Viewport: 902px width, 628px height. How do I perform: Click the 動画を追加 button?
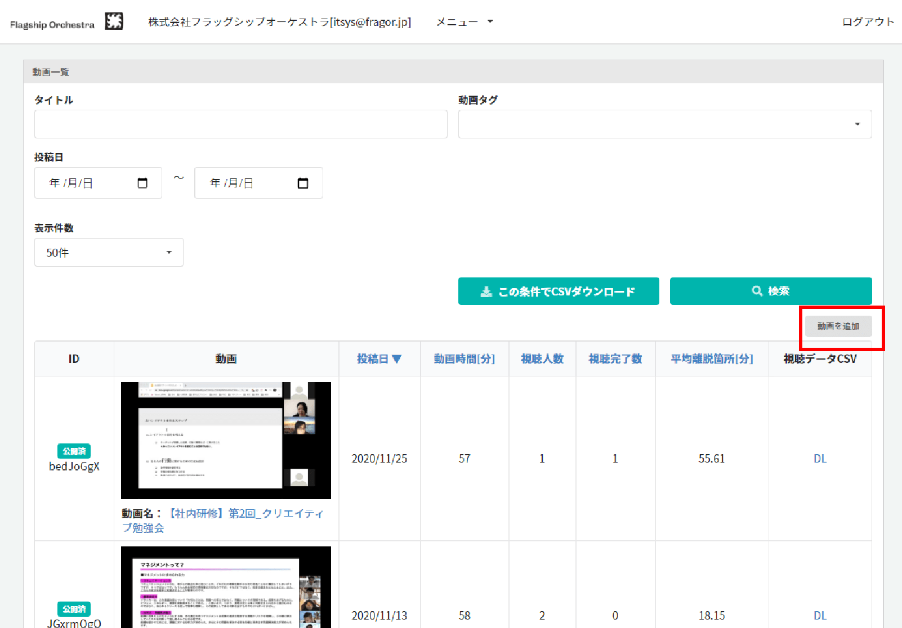pos(838,326)
